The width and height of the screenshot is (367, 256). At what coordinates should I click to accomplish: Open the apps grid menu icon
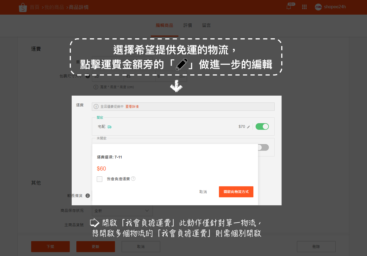coord(304,7)
